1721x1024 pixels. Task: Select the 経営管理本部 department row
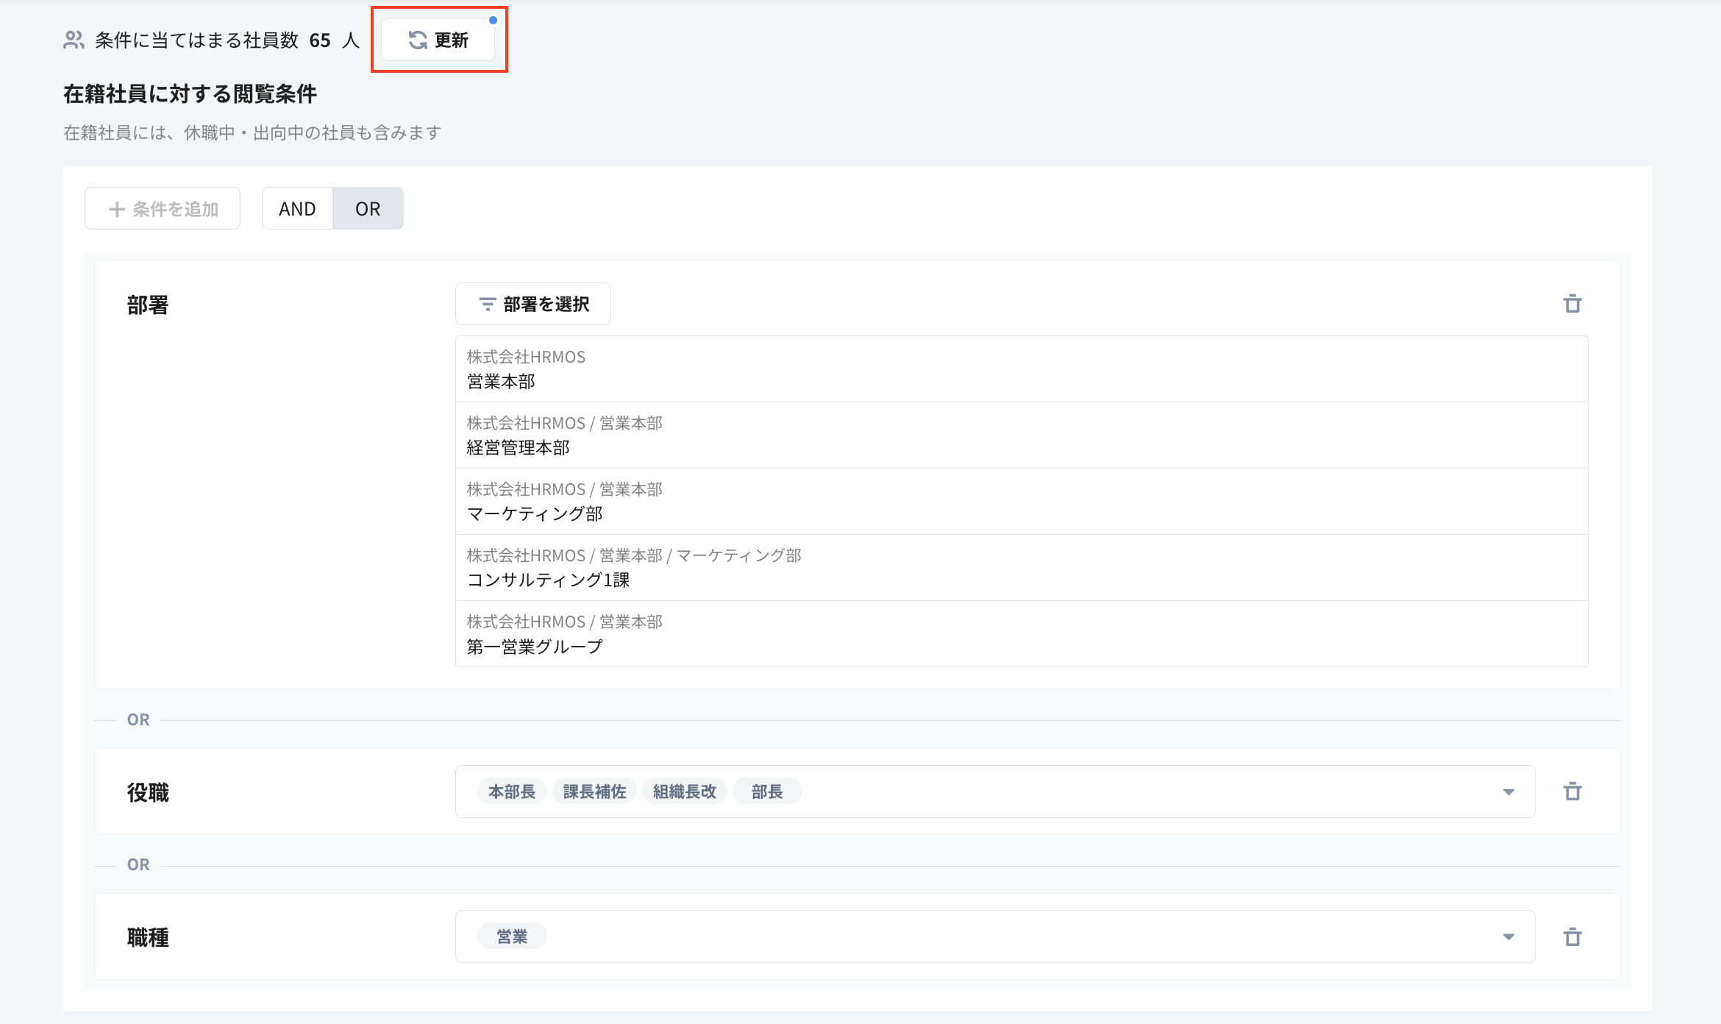click(x=1021, y=435)
